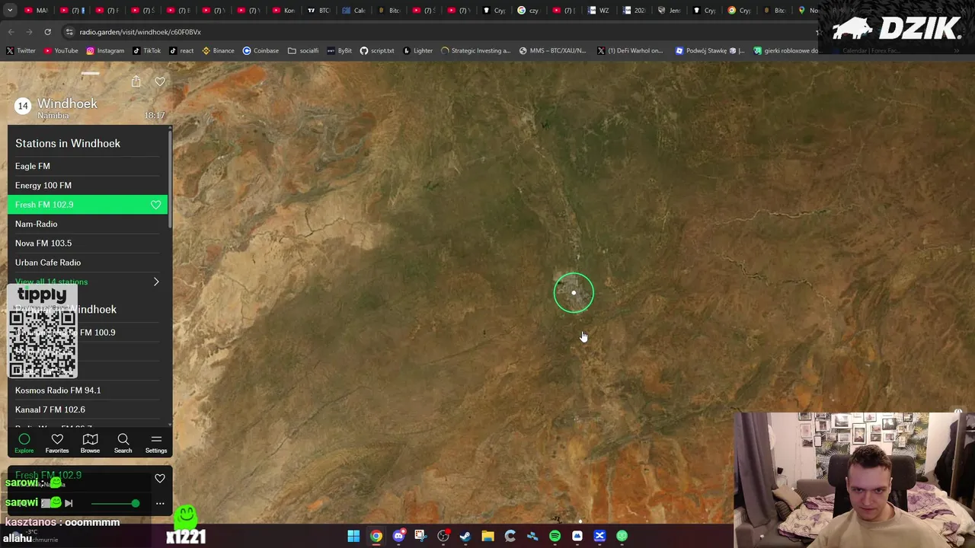The height and width of the screenshot is (548, 975).
Task: Open the YouTube bookmark
Action: click(x=61, y=51)
